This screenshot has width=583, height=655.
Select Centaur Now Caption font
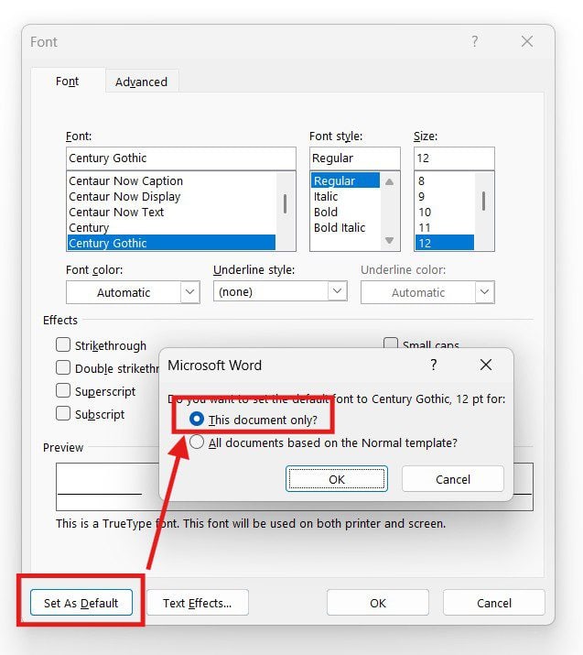(171, 180)
